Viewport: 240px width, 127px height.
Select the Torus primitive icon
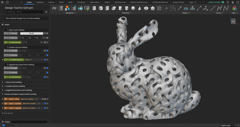click(x=146, y=8)
